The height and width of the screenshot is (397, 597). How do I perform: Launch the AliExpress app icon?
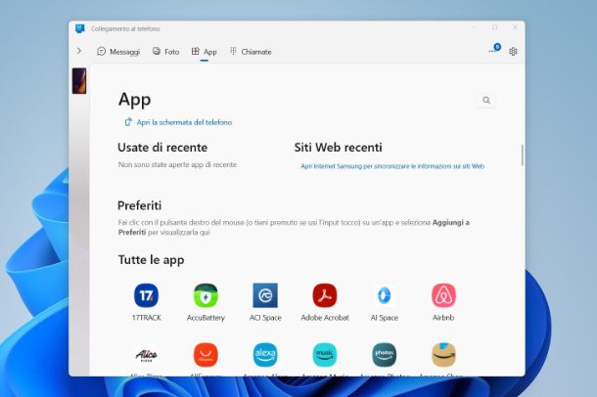tap(206, 355)
